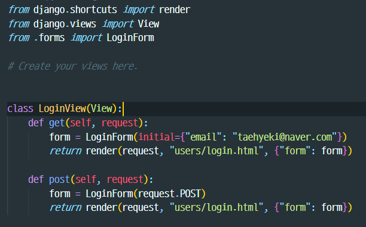
Task: Click 'self' parameter of the get method
Action: pos(80,123)
